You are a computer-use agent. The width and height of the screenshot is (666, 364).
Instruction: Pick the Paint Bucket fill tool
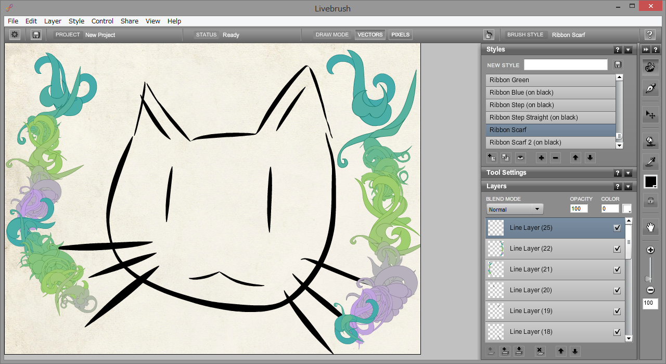click(650, 140)
